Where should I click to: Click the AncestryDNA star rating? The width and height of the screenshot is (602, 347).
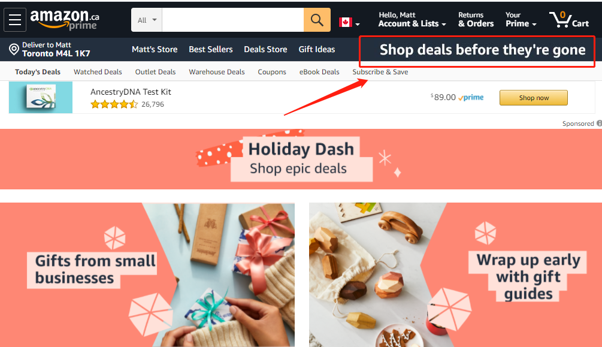click(x=114, y=104)
